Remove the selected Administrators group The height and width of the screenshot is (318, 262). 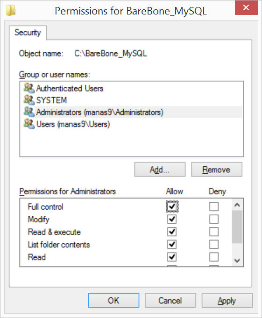tap(217, 170)
